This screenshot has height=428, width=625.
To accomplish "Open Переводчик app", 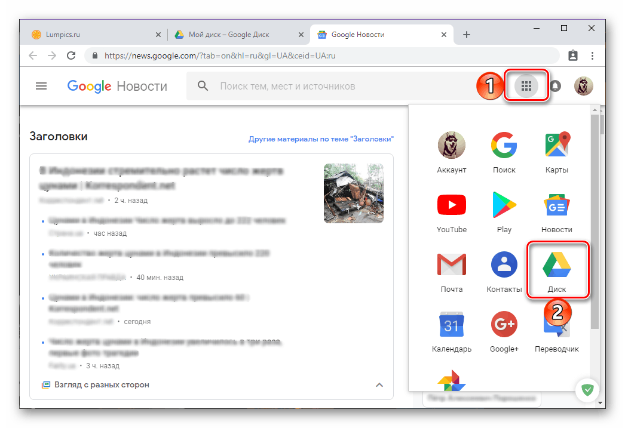I will point(556,338).
